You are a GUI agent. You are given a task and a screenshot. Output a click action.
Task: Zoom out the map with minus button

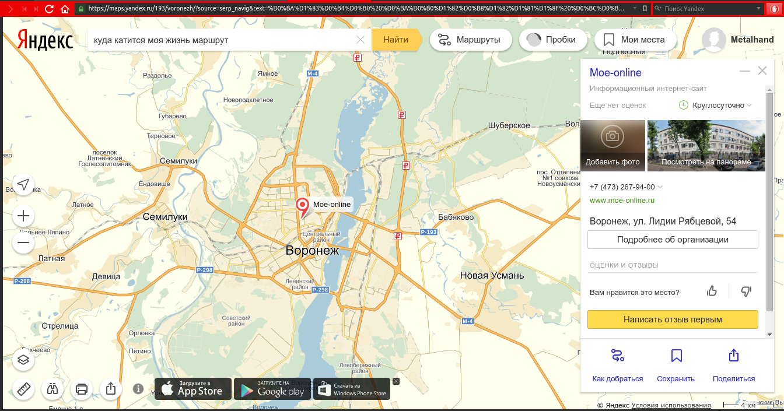[23, 243]
